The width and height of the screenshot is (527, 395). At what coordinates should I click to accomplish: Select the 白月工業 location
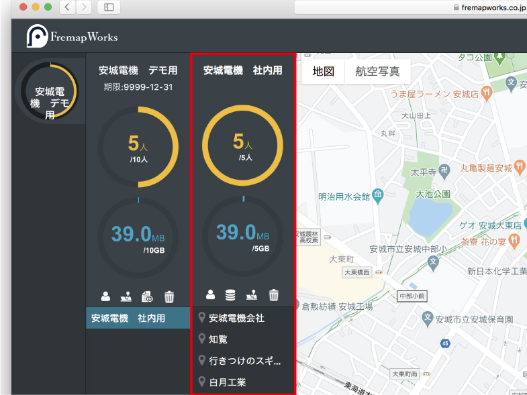(x=227, y=382)
